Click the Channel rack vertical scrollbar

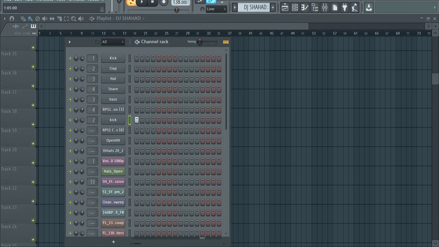tap(226, 91)
